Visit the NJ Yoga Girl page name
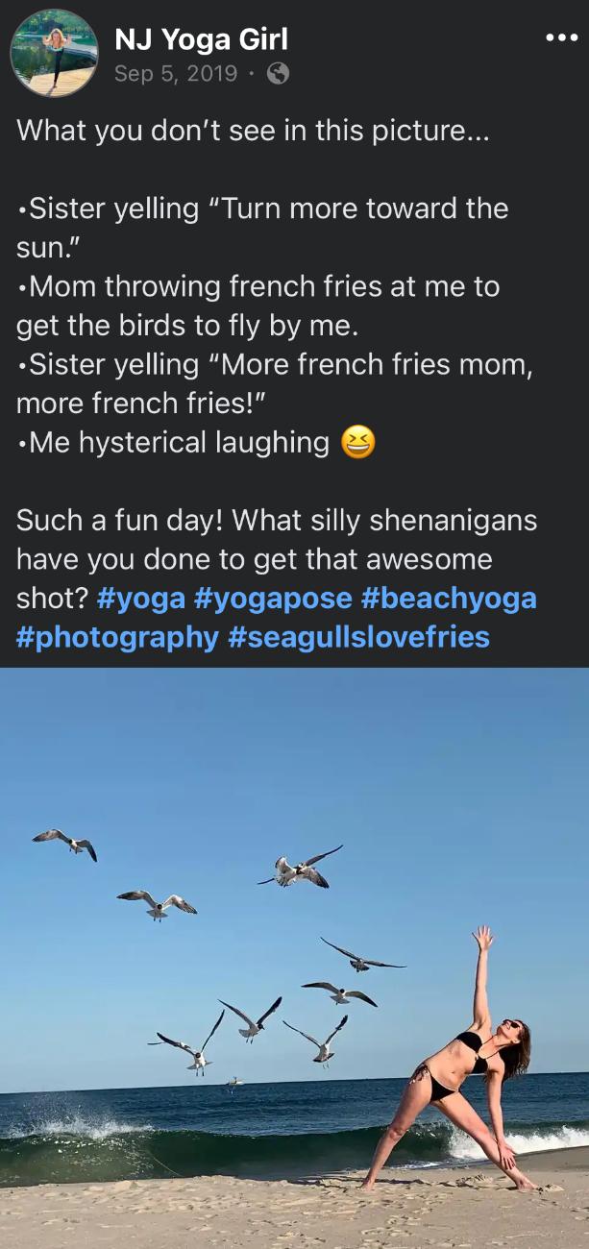 click(201, 38)
